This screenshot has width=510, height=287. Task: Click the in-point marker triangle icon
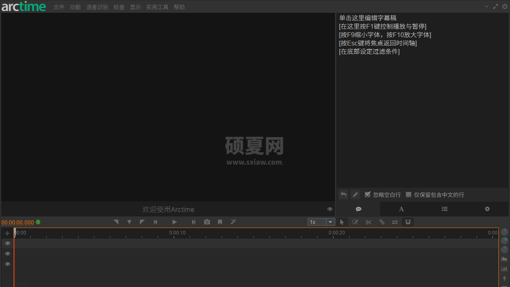click(x=116, y=222)
